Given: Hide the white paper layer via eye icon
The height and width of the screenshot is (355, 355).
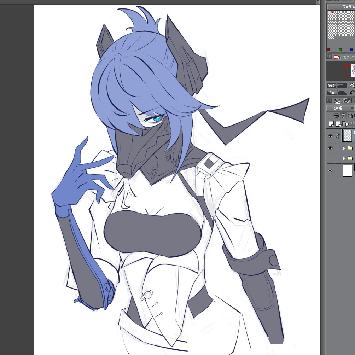Looking at the screenshot, I should coord(330,170).
